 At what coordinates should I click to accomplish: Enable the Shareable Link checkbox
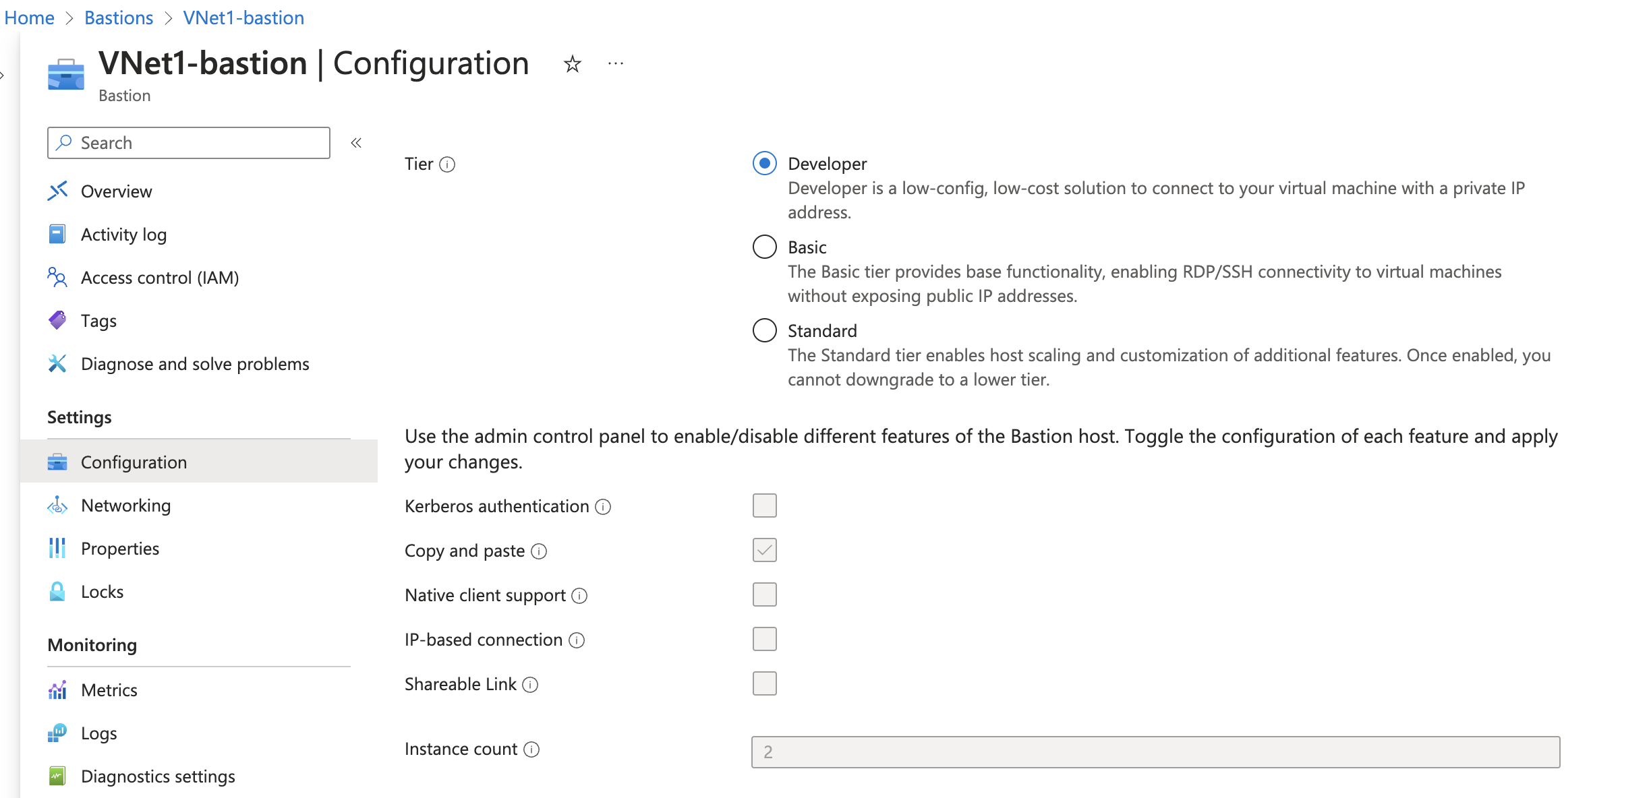765,683
